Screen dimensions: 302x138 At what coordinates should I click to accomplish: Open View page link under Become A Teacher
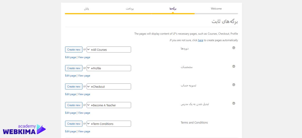pos(84,113)
